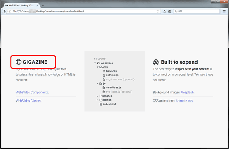Minimize the browser window
Screen dimensions: 229x149
213,2
